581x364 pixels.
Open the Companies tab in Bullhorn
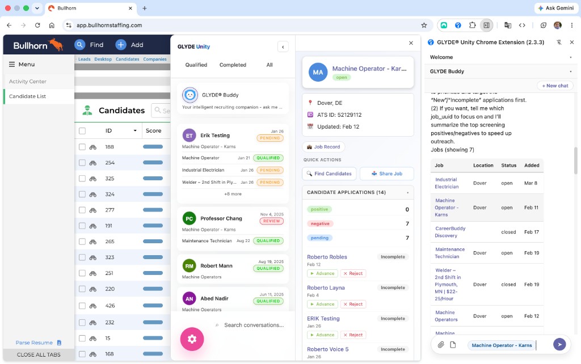155,59
